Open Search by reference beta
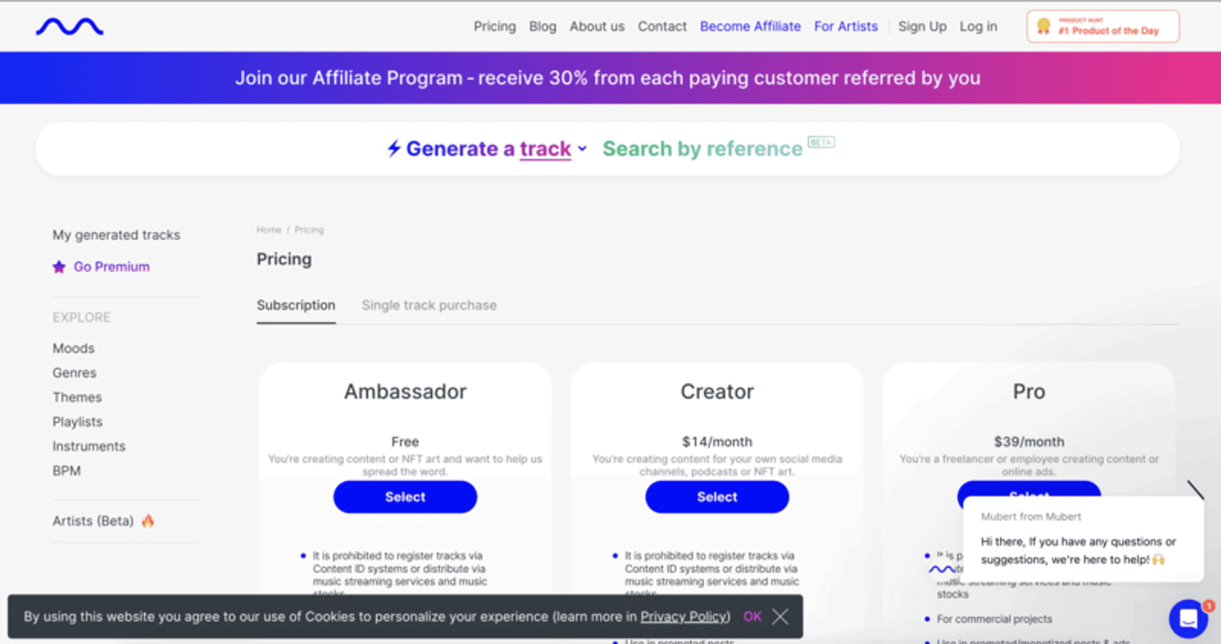 [x=702, y=149]
